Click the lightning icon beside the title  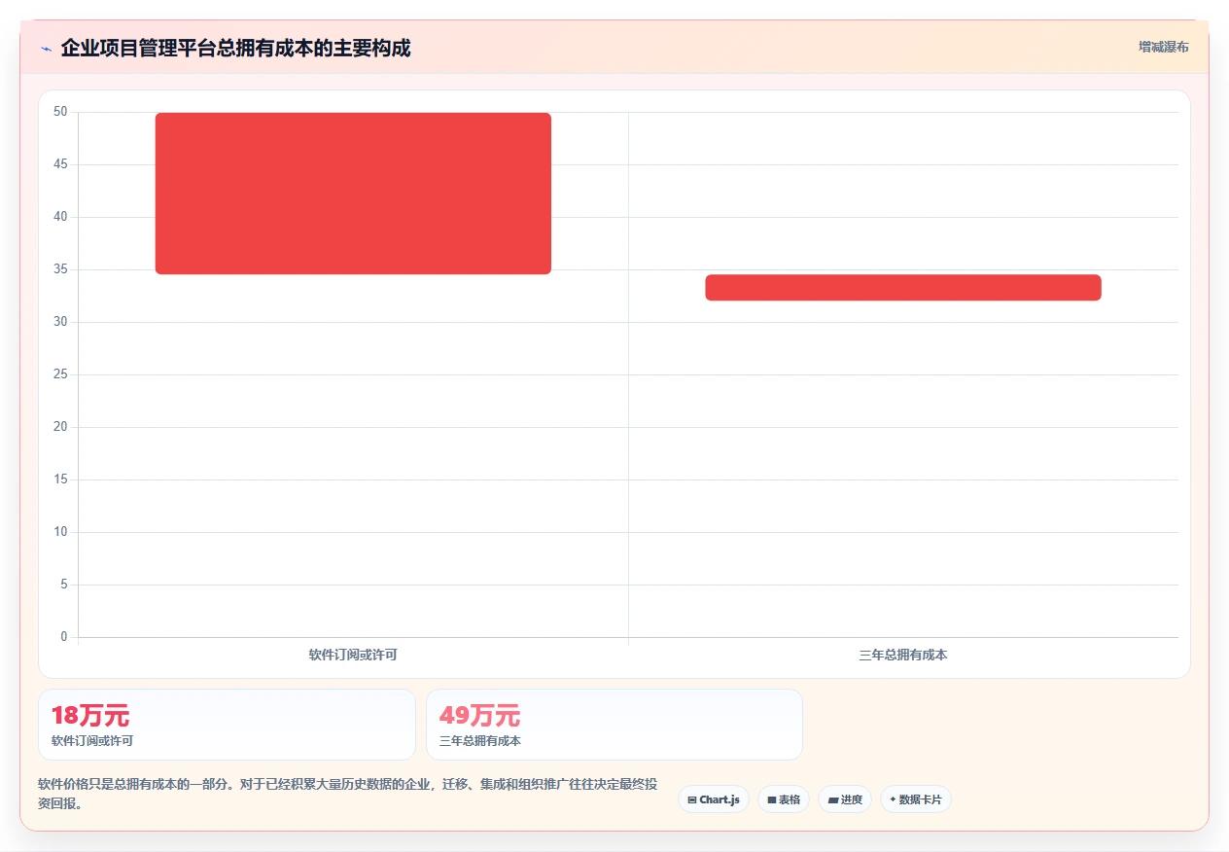(47, 49)
